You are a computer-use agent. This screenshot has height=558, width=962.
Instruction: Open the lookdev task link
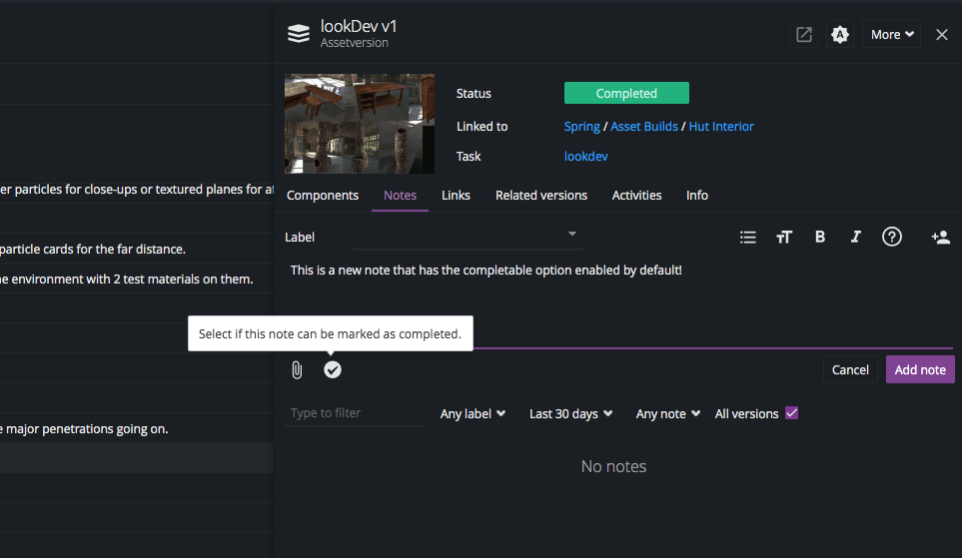click(x=586, y=157)
